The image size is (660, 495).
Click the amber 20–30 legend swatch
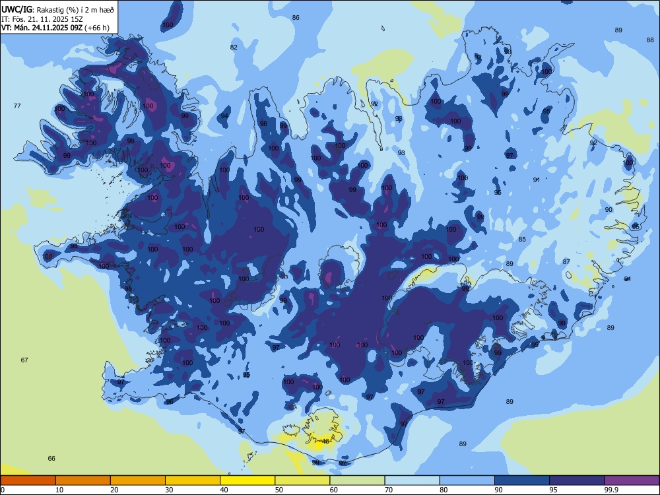138,480
